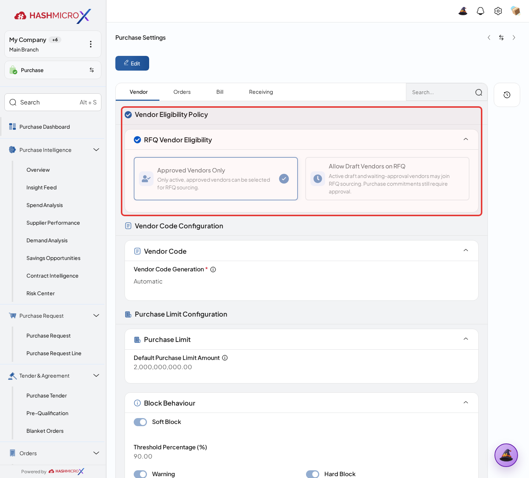Image resolution: width=529 pixels, height=478 pixels.
Task: Click the Default Purchase Limit Amount info icon
Action: tap(225, 358)
